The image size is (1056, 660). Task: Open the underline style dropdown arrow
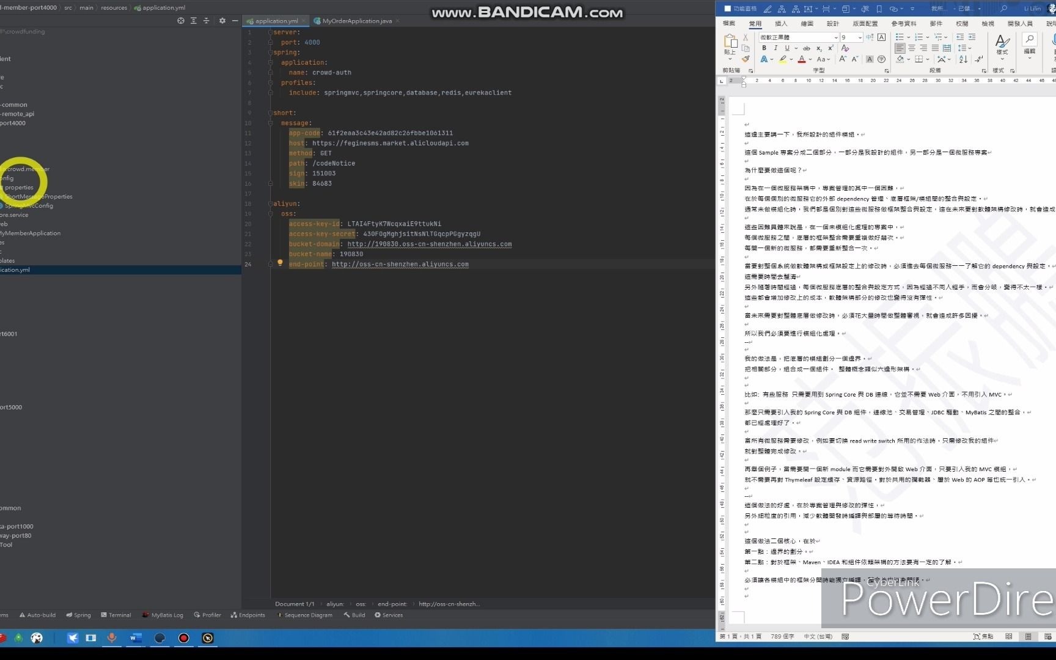pyautogui.click(x=796, y=48)
